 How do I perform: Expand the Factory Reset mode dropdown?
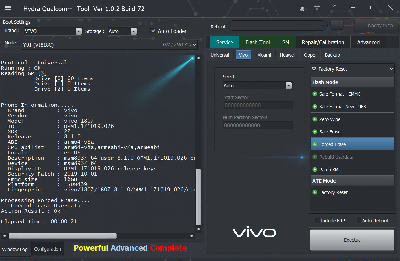point(352,69)
